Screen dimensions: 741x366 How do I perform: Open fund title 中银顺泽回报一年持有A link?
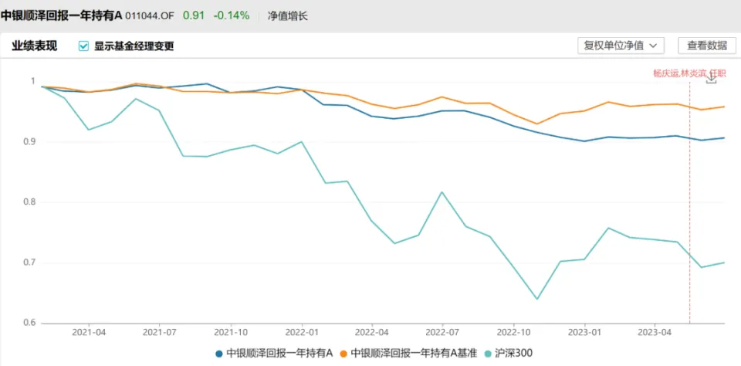pos(62,15)
